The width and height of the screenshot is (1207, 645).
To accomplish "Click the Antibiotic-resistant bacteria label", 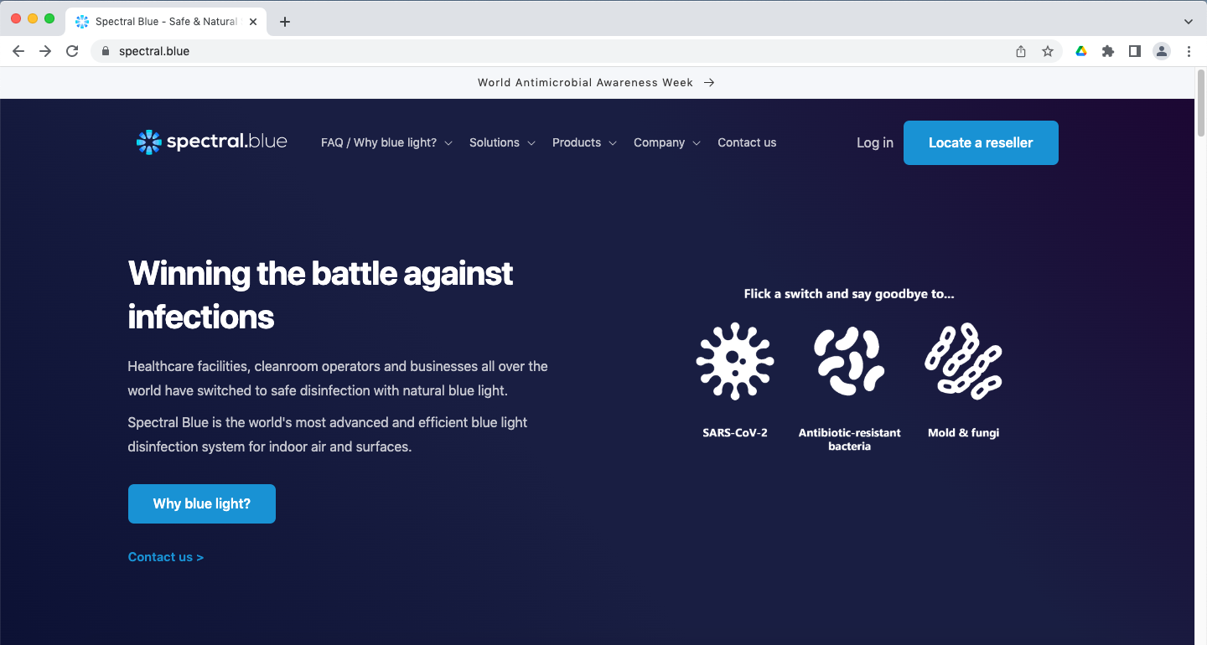I will pyautogui.click(x=849, y=440).
